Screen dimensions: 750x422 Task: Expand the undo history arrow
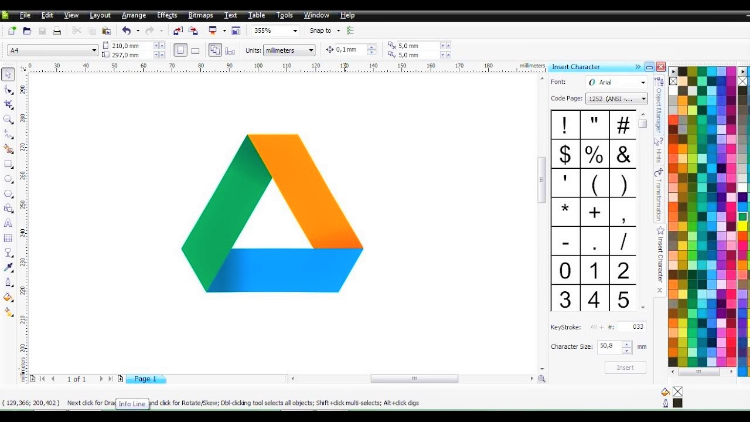[138, 30]
